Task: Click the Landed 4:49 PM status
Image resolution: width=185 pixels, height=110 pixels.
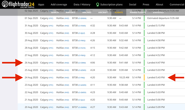Action: click(156, 85)
